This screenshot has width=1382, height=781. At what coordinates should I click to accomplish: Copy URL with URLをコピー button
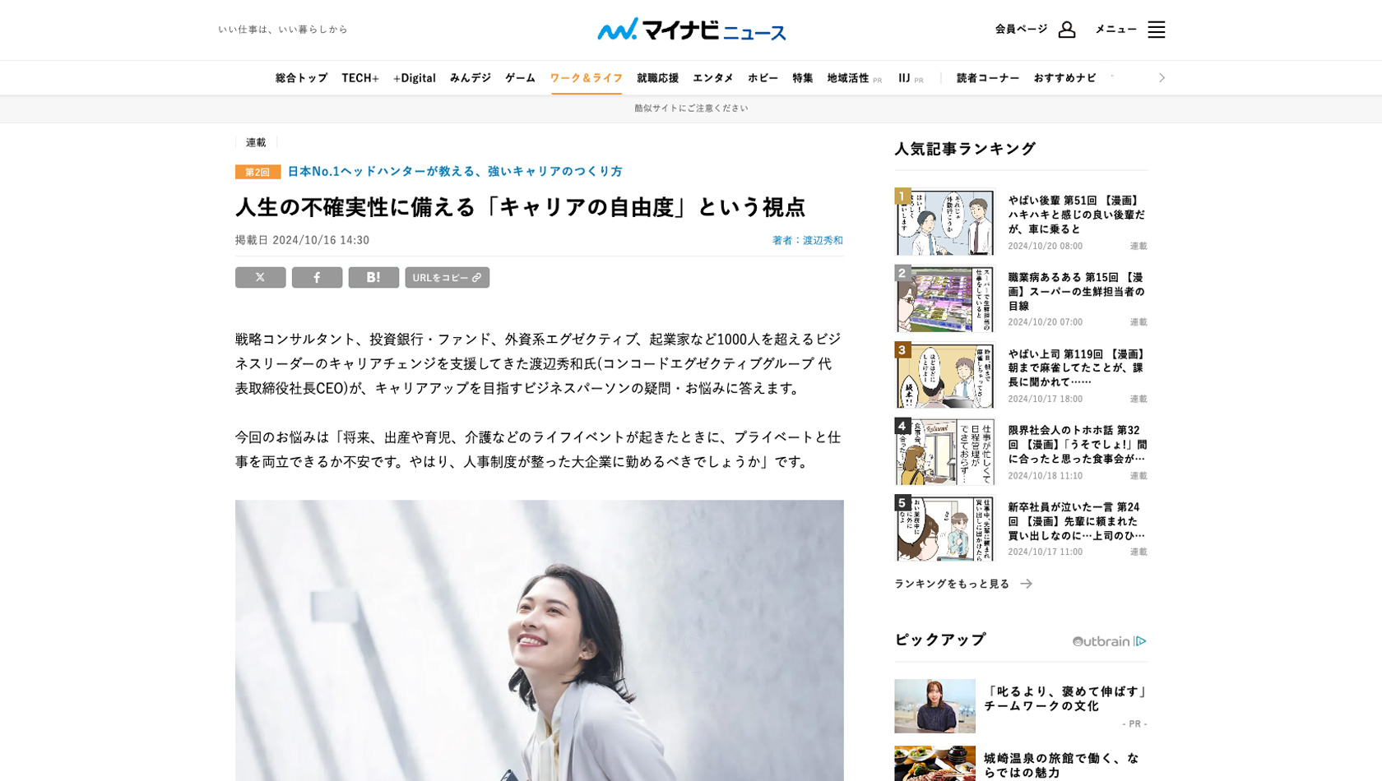point(447,278)
